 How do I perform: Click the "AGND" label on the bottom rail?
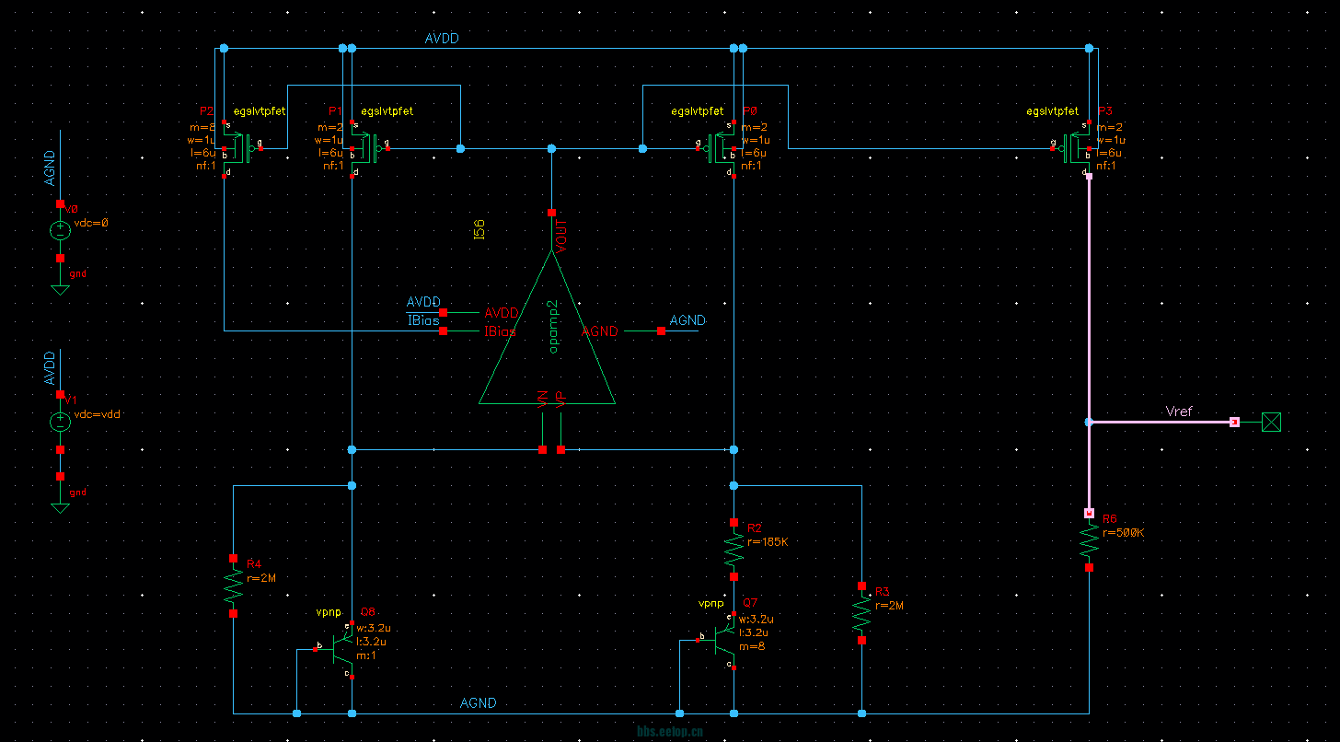coord(479,702)
